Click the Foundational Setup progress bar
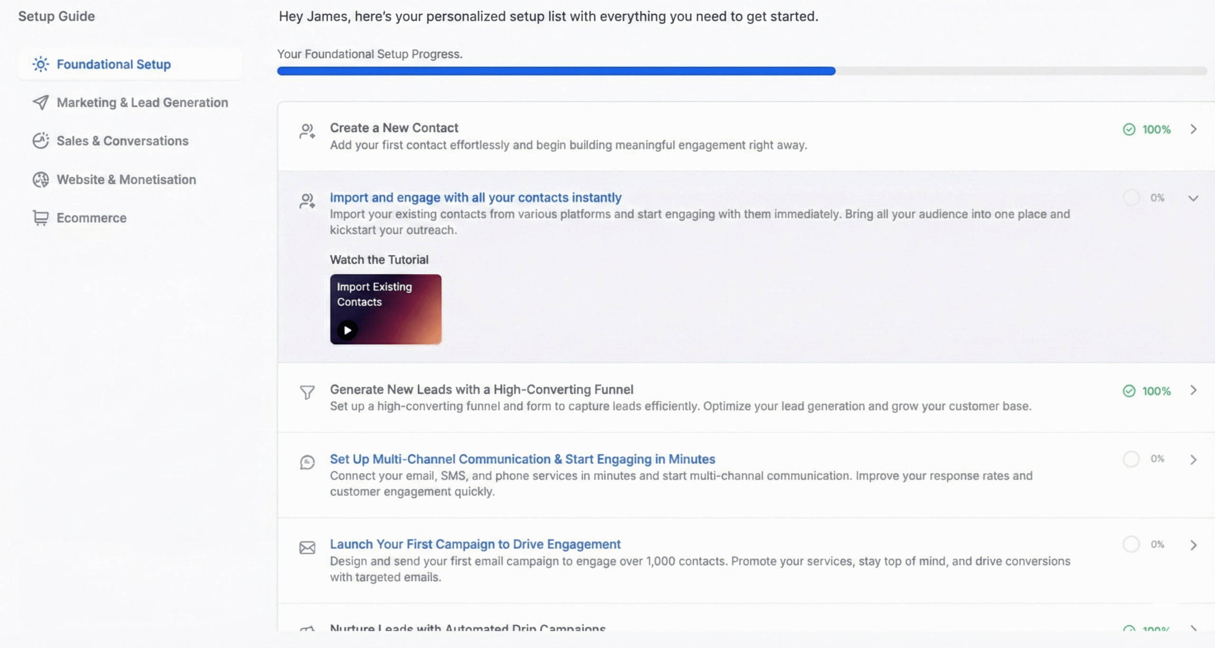 point(742,71)
